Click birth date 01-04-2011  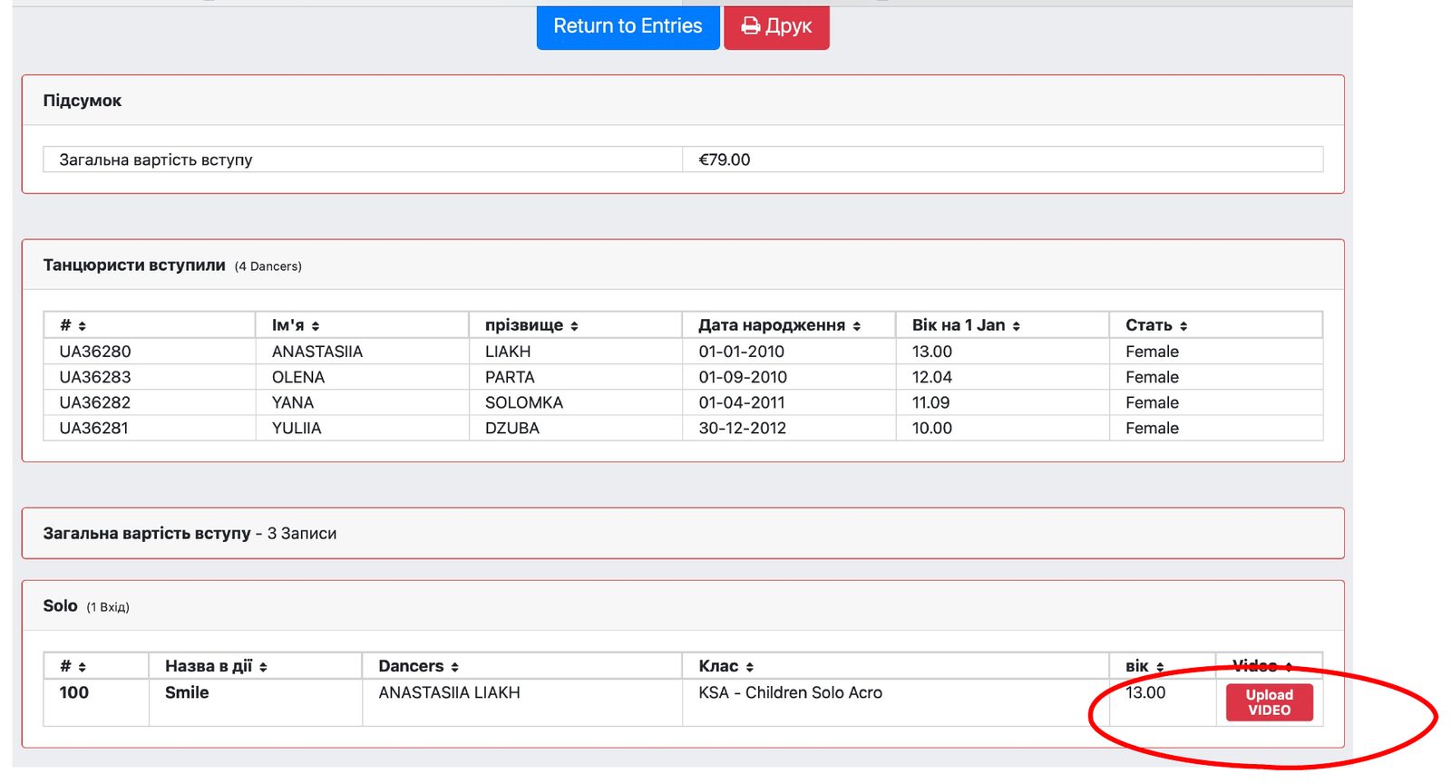click(742, 402)
